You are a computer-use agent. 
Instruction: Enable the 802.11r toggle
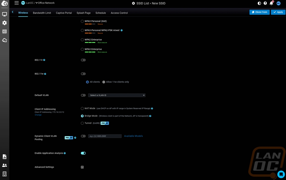pos(83,60)
